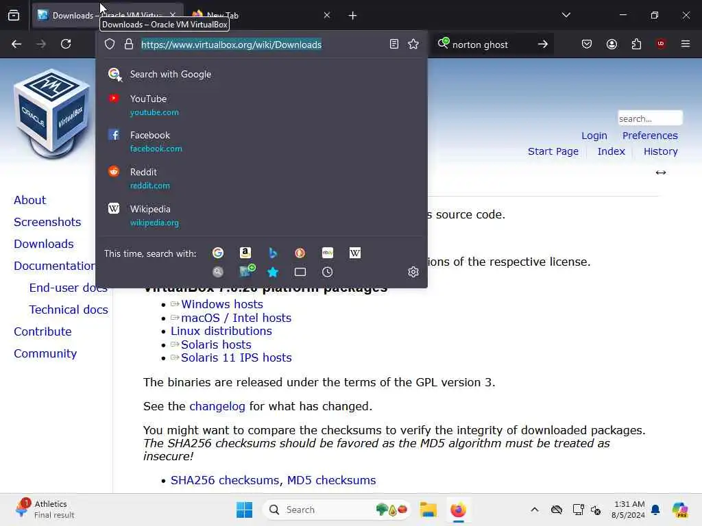This screenshot has width=702, height=526.
Task: Click the address bar URL field
Action: [x=262, y=45]
